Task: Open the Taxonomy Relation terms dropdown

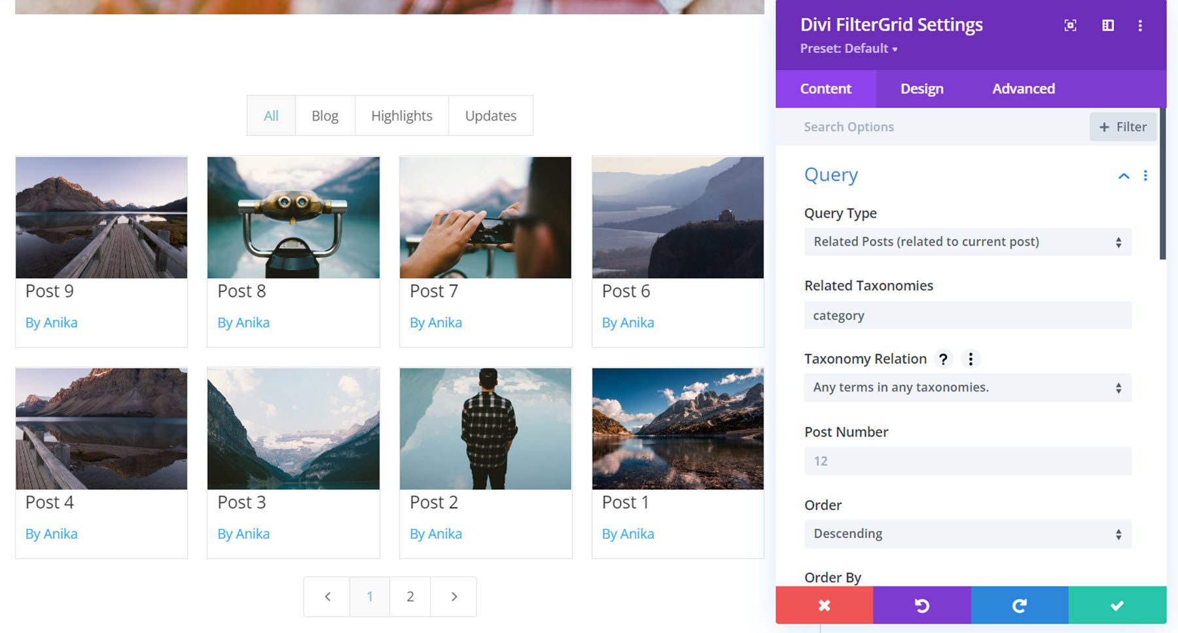Action: tap(967, 388)
